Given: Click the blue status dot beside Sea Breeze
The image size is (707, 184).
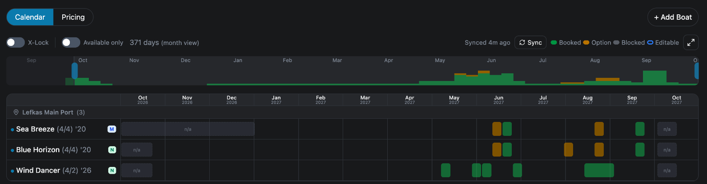Looking at the screenshot, I should tap(13, 130).
